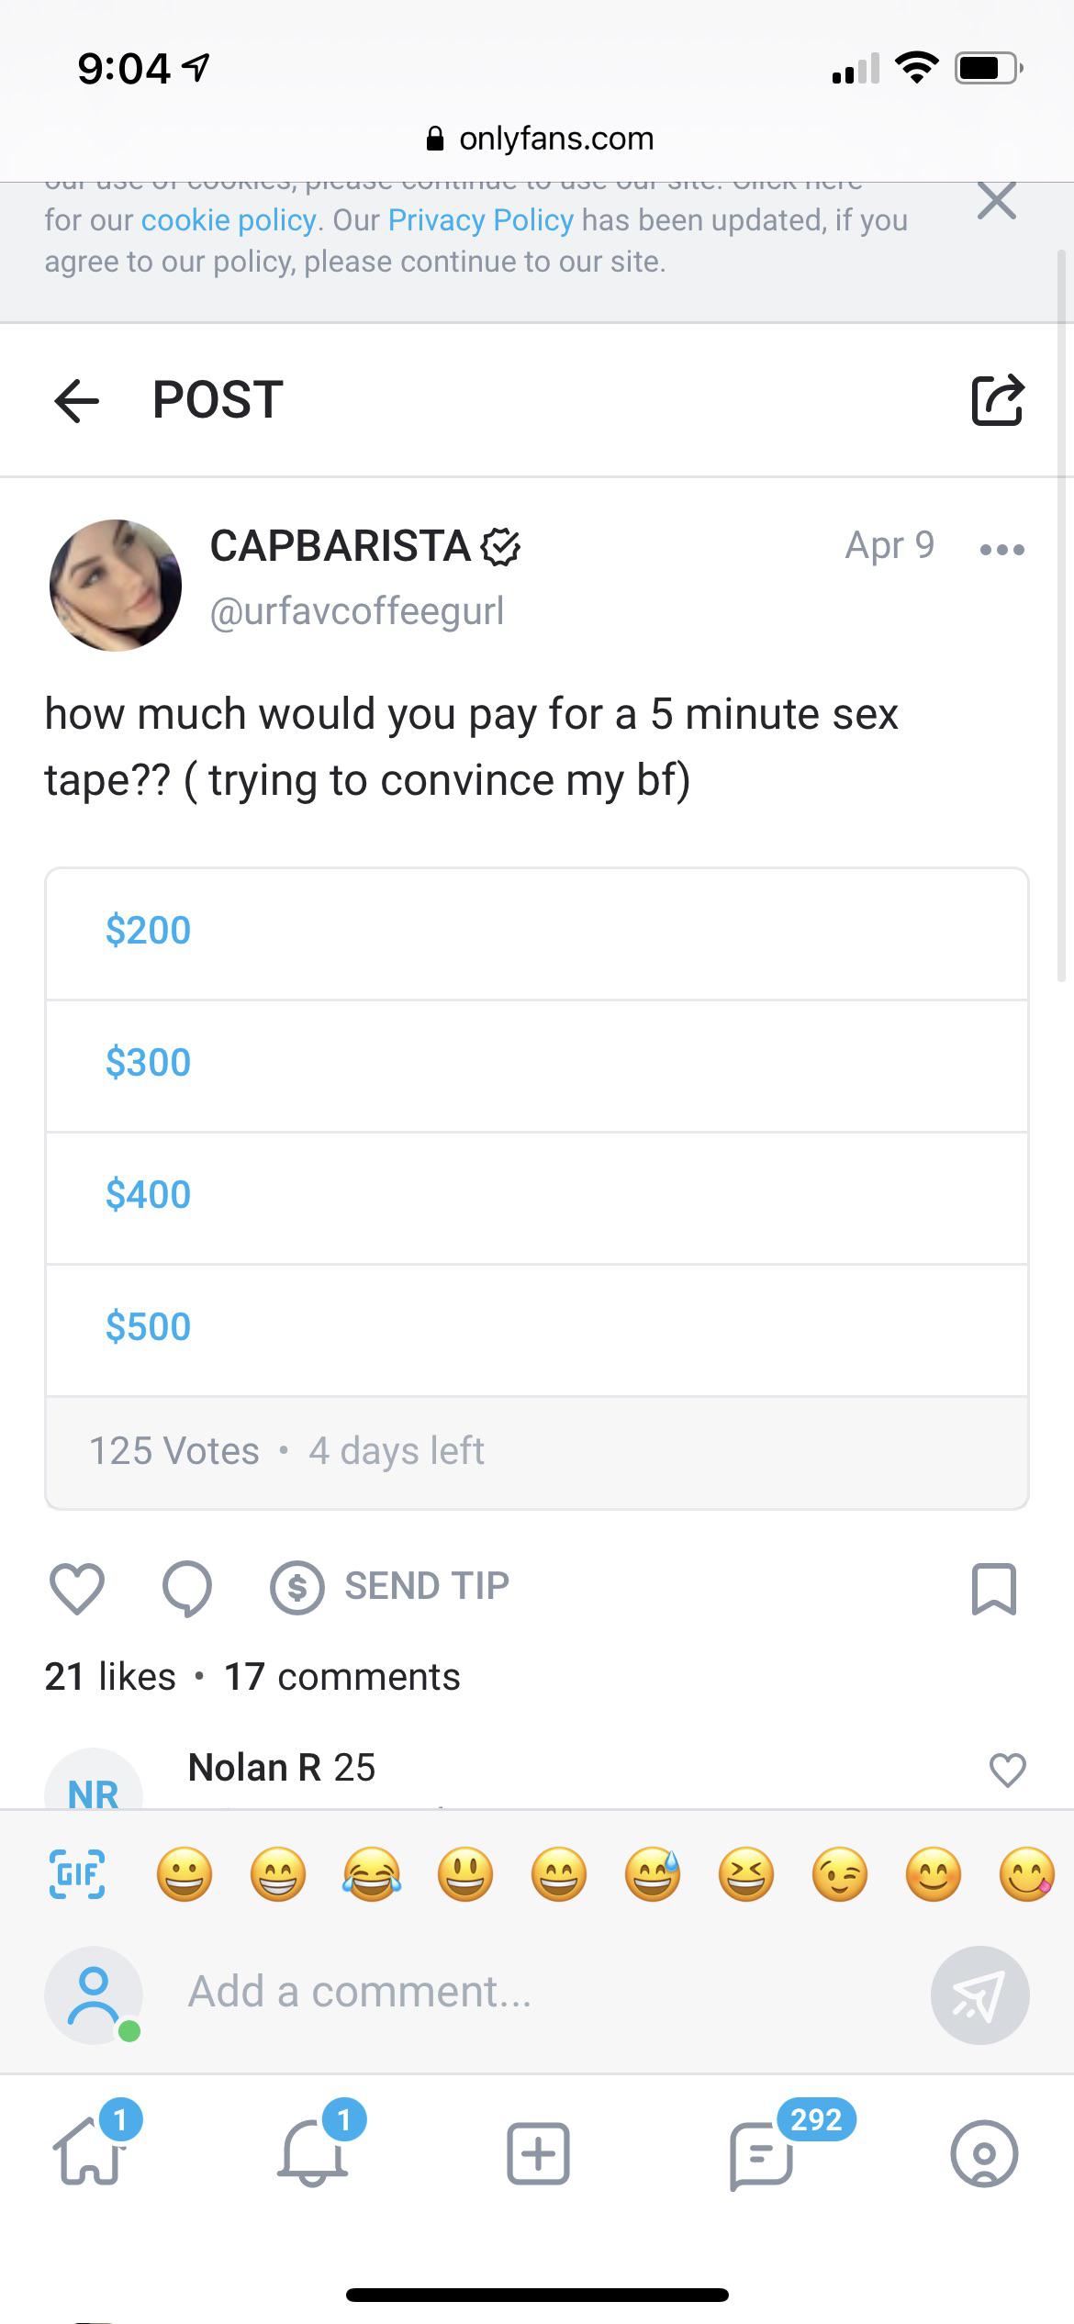Tap the back arrow beside POST

77,400
